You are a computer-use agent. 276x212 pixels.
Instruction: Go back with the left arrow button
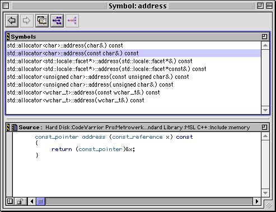12,21
